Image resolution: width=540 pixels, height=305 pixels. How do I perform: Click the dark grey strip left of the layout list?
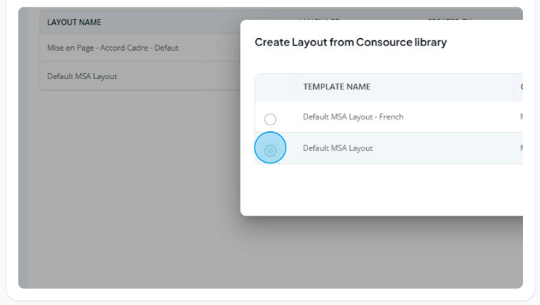pos(23,148)
